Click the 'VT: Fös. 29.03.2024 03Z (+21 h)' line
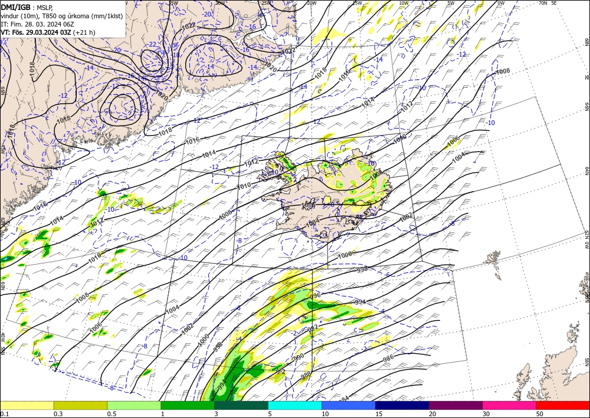Viewport: 590px width, 418px height. [x=48, y=32]
